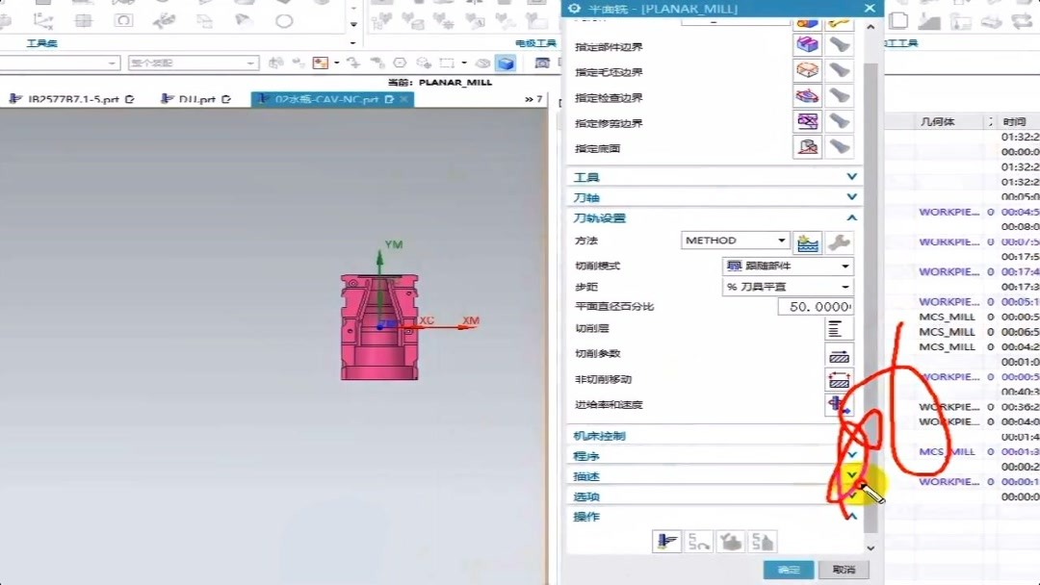1040x585 pixels.
Task: Click the 指定底面 selection icon
Action: [807, 146]
